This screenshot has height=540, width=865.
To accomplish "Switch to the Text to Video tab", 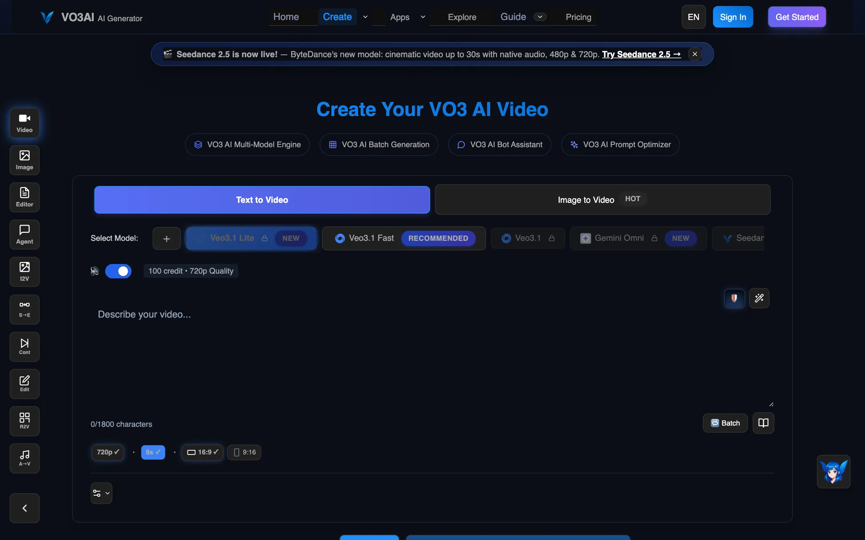I will 262,200.
